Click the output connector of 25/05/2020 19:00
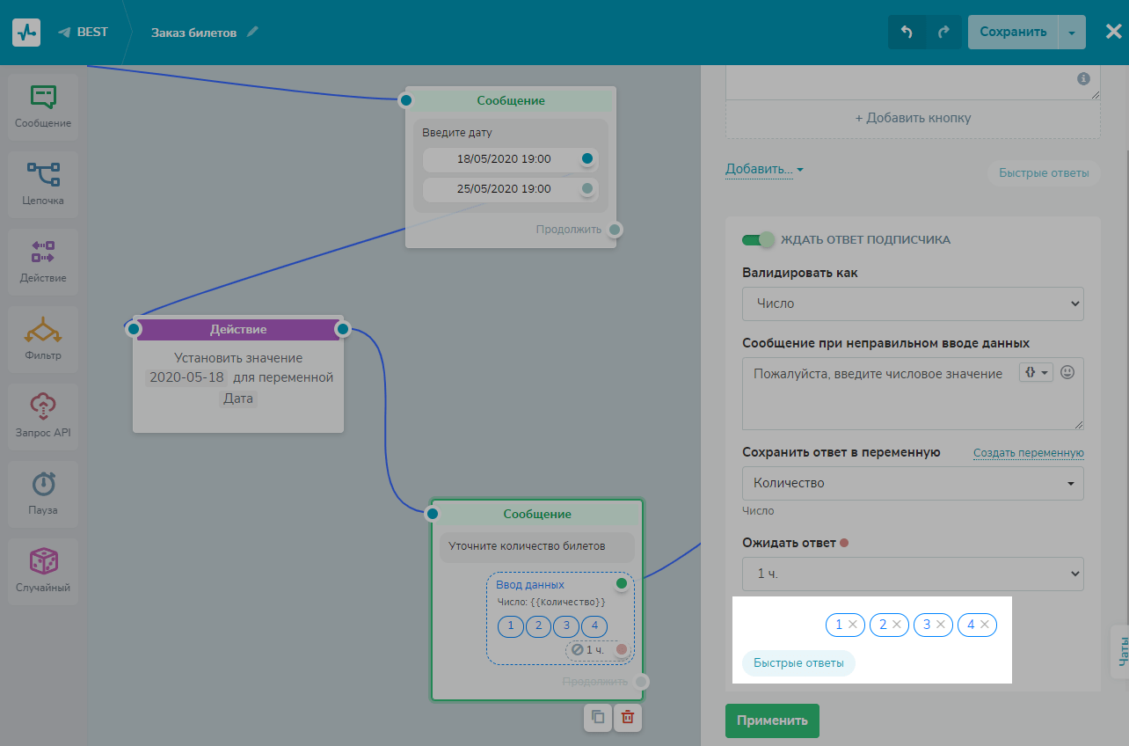 587,188
